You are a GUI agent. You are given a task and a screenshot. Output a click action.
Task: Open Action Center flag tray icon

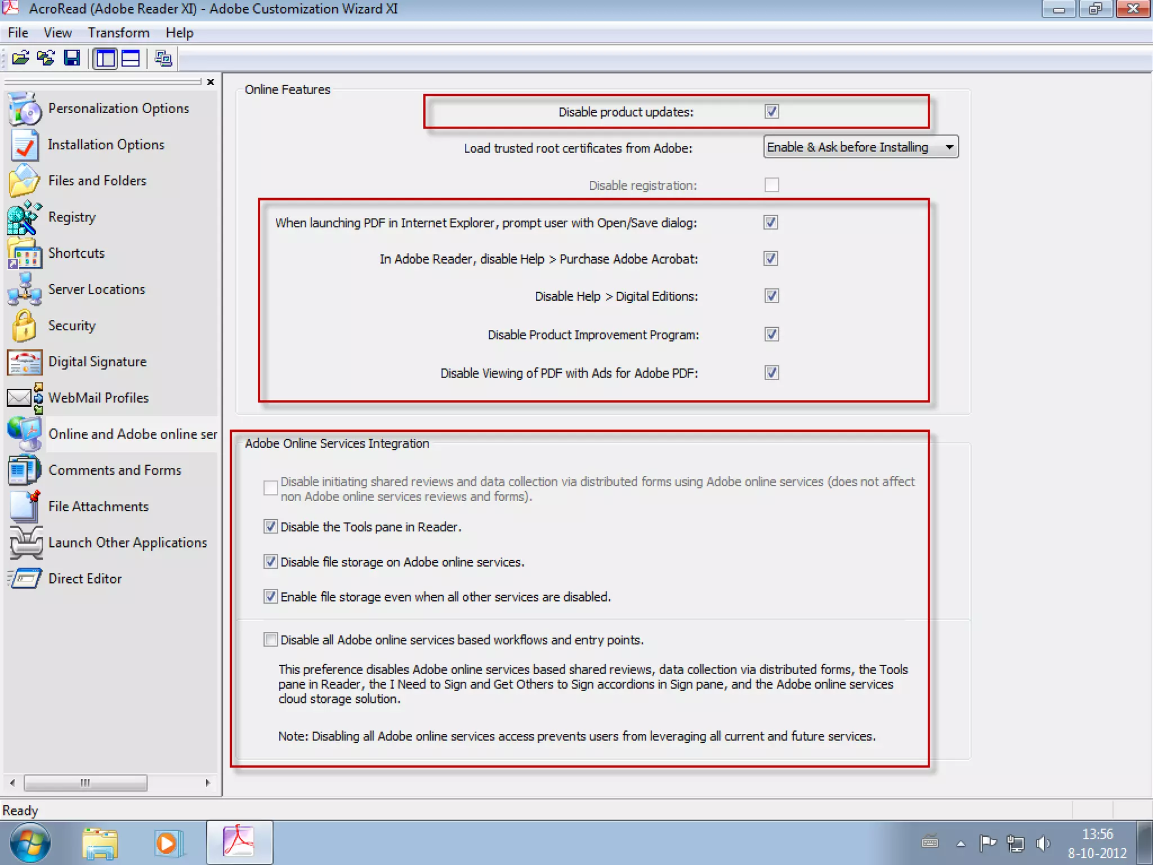pos(988,843)
